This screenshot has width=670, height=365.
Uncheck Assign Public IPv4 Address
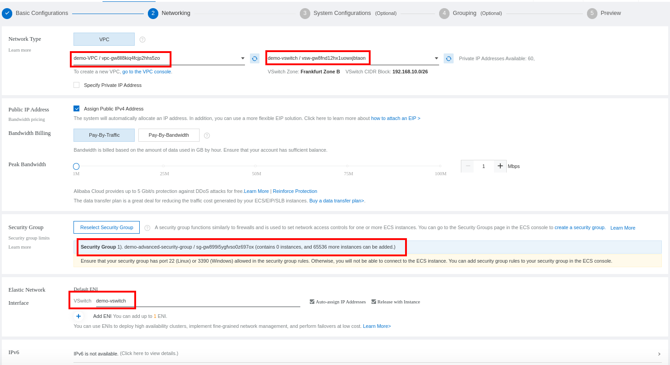click(77, 109)
